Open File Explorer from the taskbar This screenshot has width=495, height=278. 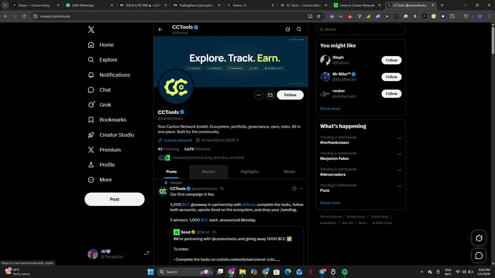tap(243, 272)
